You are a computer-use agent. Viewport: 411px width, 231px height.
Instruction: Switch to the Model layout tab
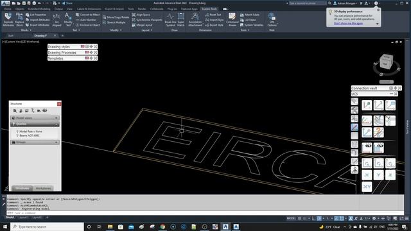(10, 218)
